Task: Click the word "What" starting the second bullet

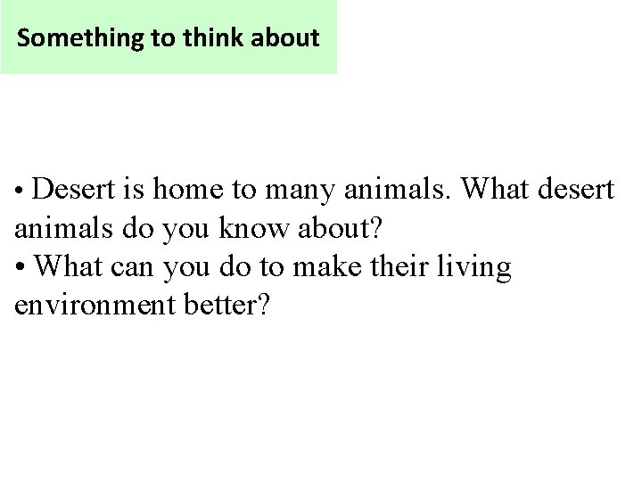Action: coord(68,265)
